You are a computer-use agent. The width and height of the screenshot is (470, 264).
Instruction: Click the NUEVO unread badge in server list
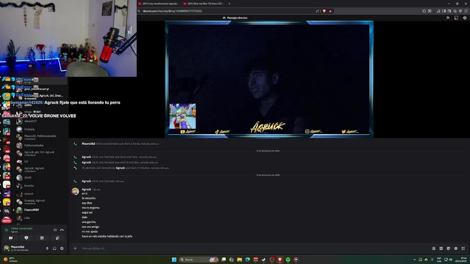click(x=6, y=221)
